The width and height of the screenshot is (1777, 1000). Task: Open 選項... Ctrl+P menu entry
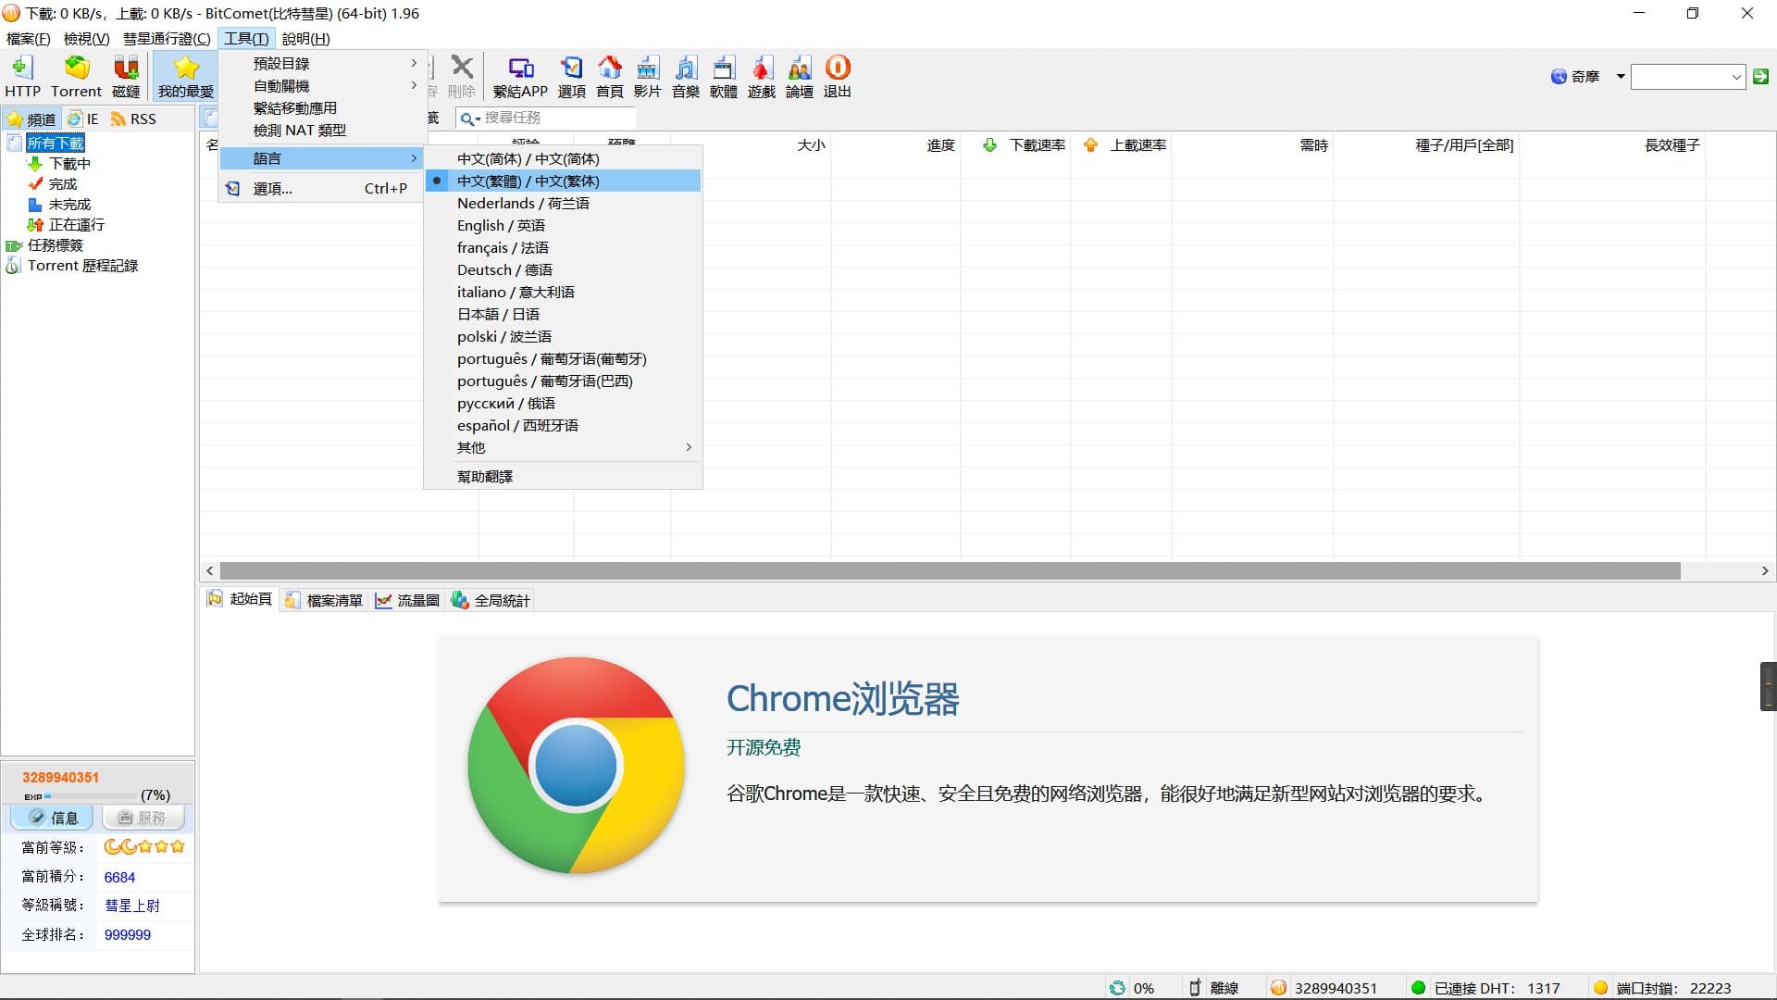tap(322, 189)
